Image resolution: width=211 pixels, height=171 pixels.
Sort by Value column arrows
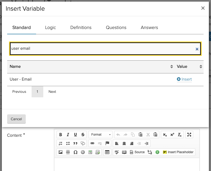tap(201, 66)
